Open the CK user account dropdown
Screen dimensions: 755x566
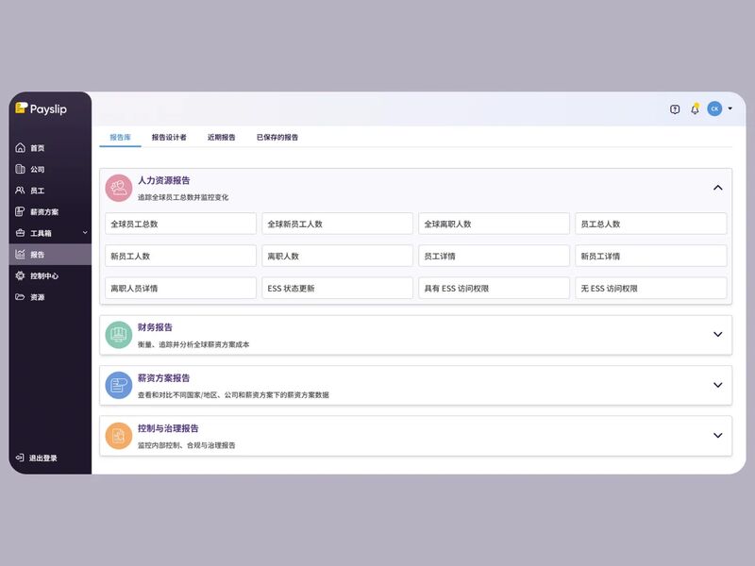pyautogui.click(x=717, y=109)
